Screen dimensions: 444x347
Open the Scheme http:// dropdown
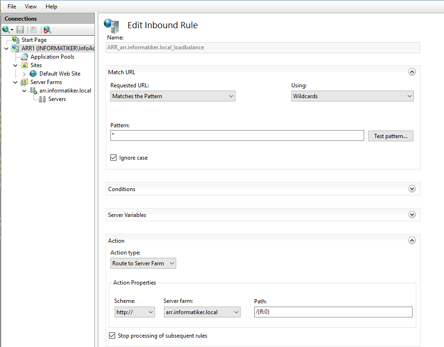(x=135, y=312)
